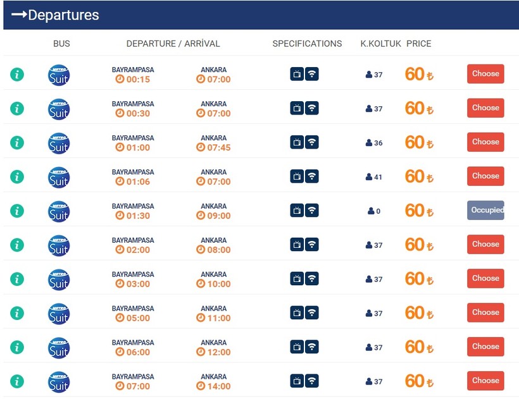The height and width of the screenshot is (399, 519).
Task: Click the DEPARTURE / ARRİVAL column header
Action: click(x=173, y=44)
